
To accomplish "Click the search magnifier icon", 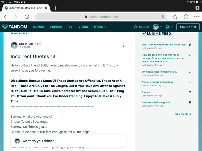I will pyautogui.click(x=135, y=27).
